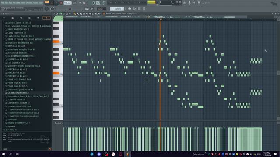Open the mixer view icon
The image size is (280, 157).
click(x=144, y=9)
